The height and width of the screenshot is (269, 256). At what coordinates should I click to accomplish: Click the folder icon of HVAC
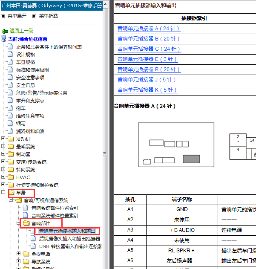point(11,177)
